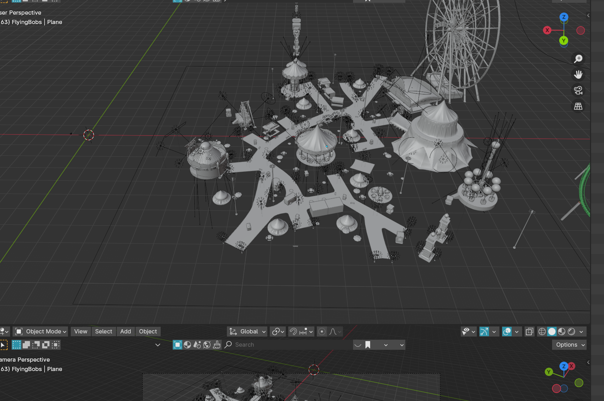This screenshot has height=401, width=604.
Task: Toggle X-Ray mode in the header
Action: point(529,331)
